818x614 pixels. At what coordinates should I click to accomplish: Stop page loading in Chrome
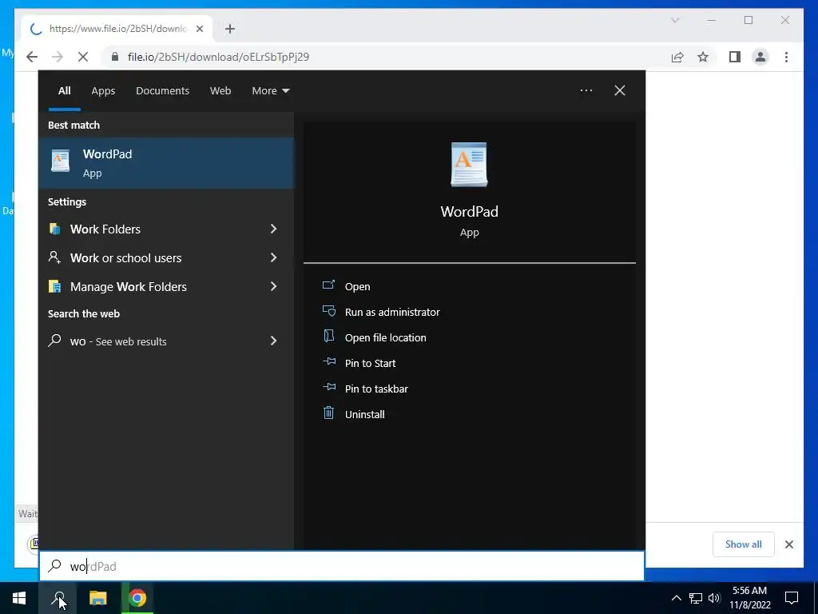click(x=83, y=57)
